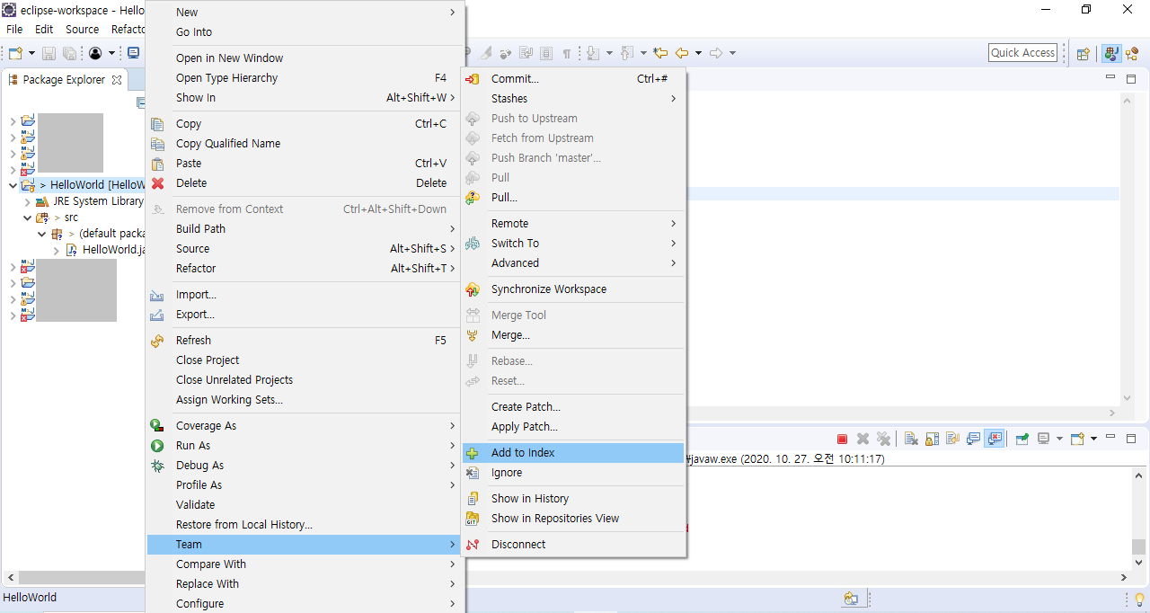Open the Open Console dropdown arrow

1093,439
